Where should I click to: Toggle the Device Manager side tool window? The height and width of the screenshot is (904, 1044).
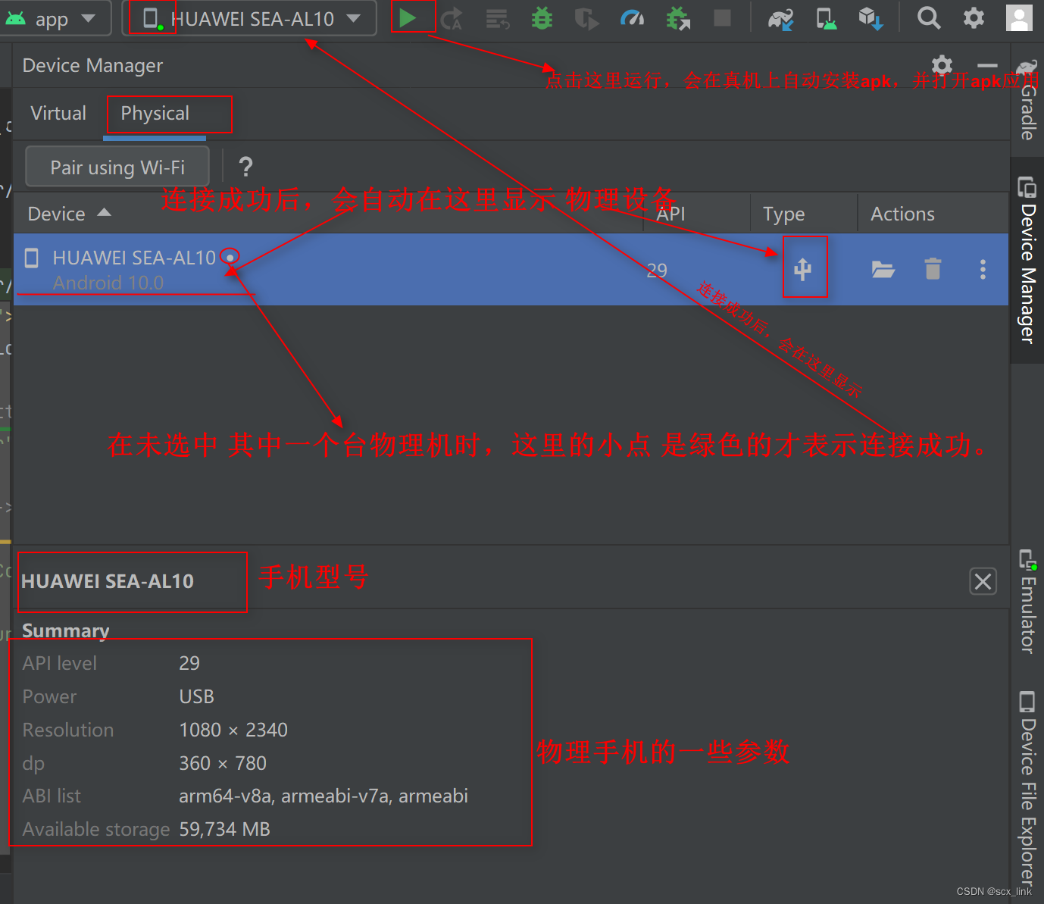coord(1027,261)
